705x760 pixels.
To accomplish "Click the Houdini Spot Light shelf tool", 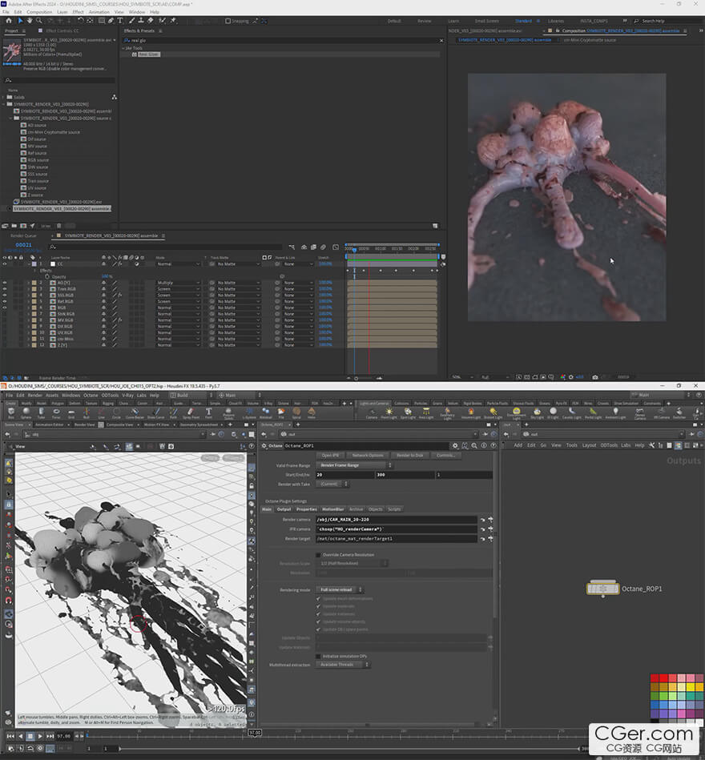I will coord(408,413).
